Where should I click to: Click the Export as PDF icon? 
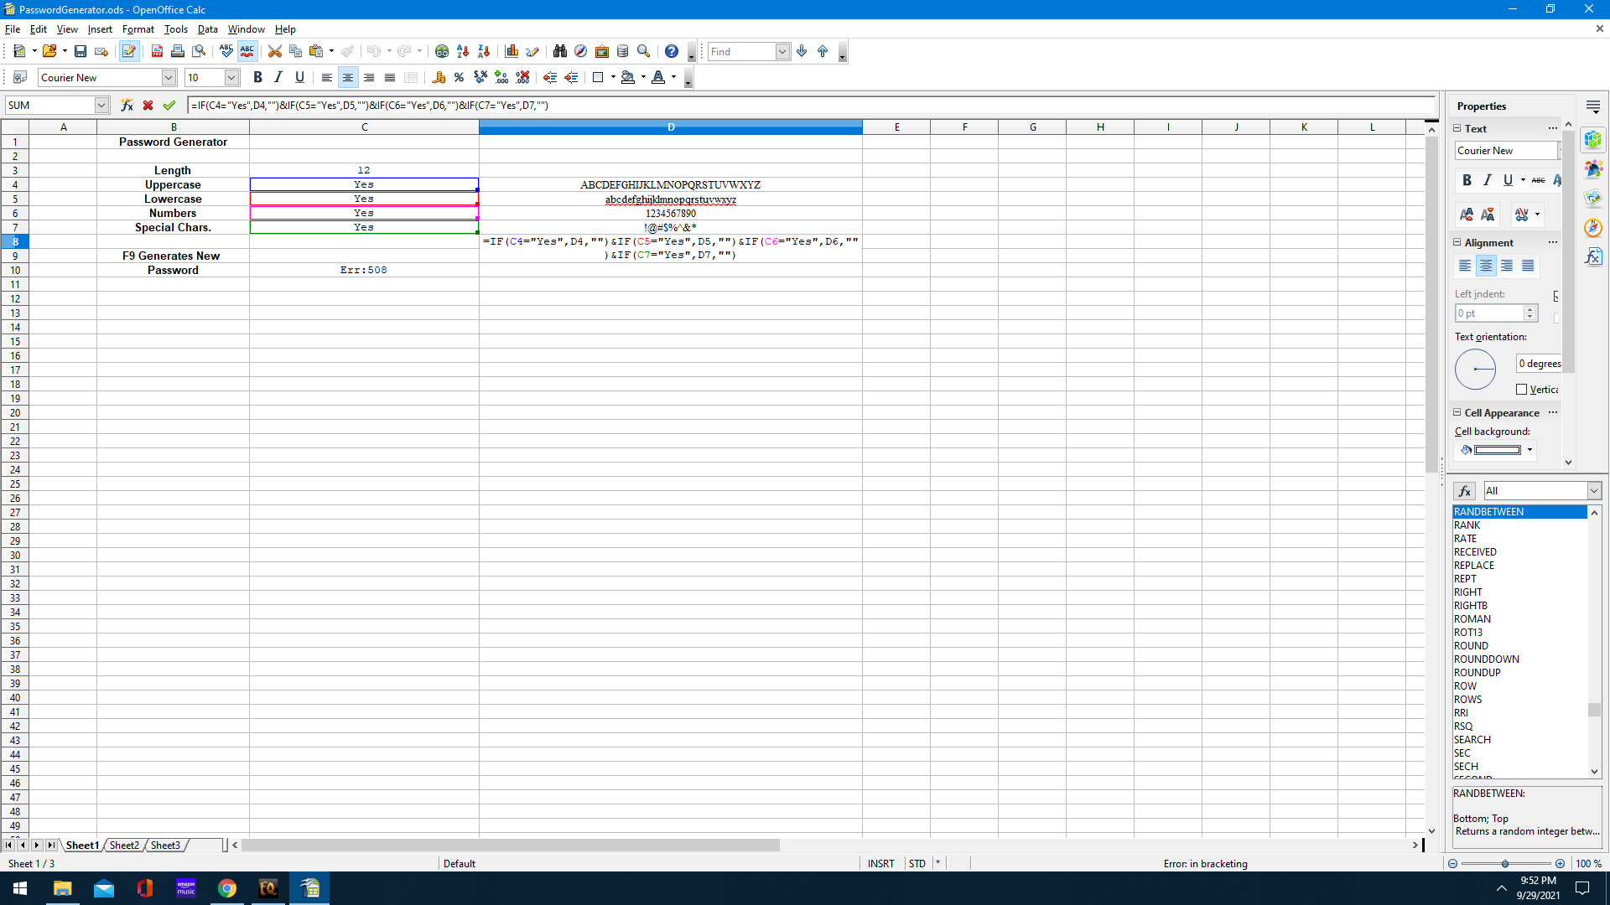(x=157, y=51)
